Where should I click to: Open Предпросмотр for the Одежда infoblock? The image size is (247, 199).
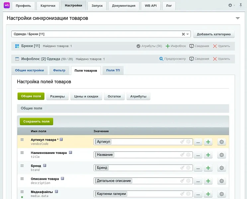point(173,59)
